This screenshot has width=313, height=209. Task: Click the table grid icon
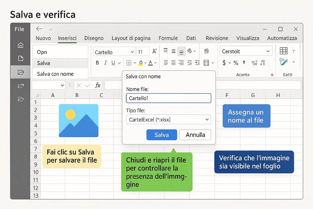[x=283, y=51]
